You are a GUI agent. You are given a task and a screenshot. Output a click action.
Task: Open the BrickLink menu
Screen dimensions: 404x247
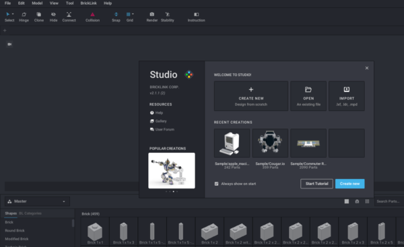(x=89, y=3)
